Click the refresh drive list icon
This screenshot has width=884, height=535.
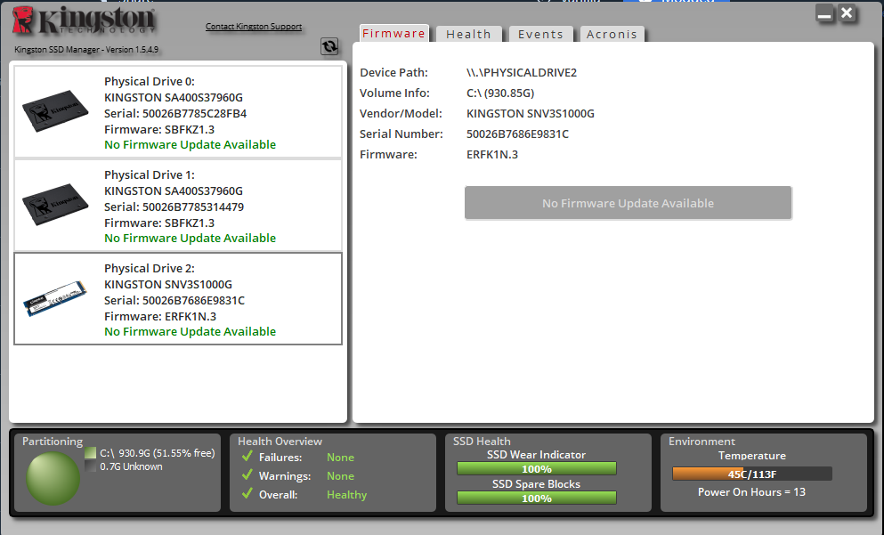point(329,46)
